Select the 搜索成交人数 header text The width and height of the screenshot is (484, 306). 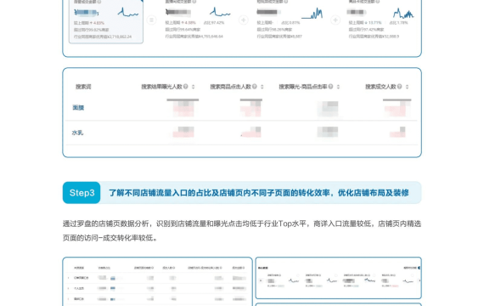(380, 87)
